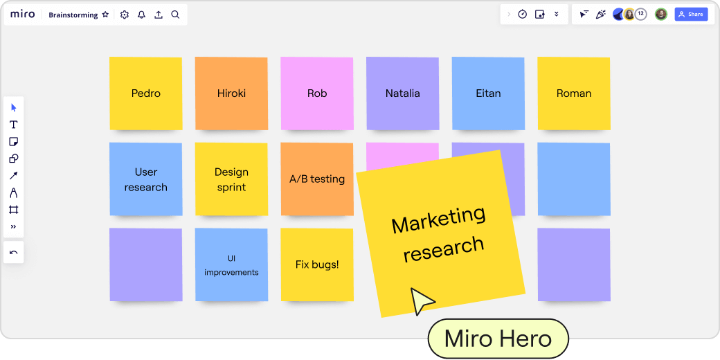Click the Share button
This screenshot has width=720, height=360.
pyautogui.click(x=691, y=15)
